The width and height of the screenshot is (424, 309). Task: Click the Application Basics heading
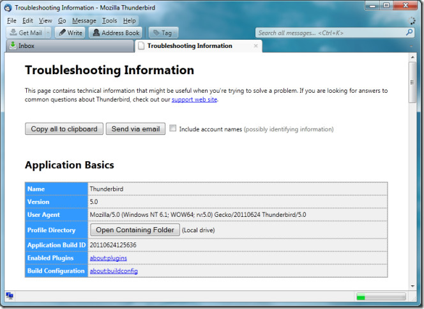pyautogui.click(x=70, y=165)
